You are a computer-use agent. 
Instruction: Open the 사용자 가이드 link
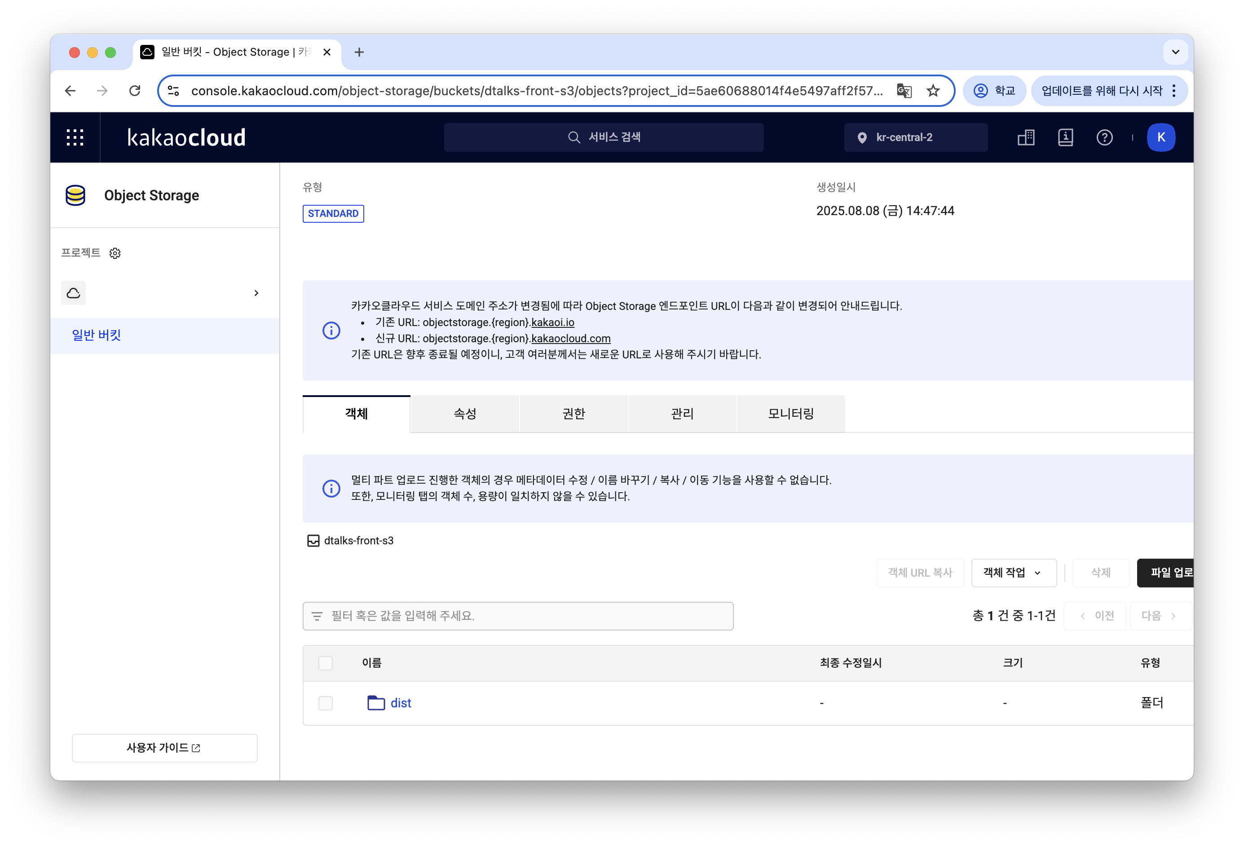point(165,748)
